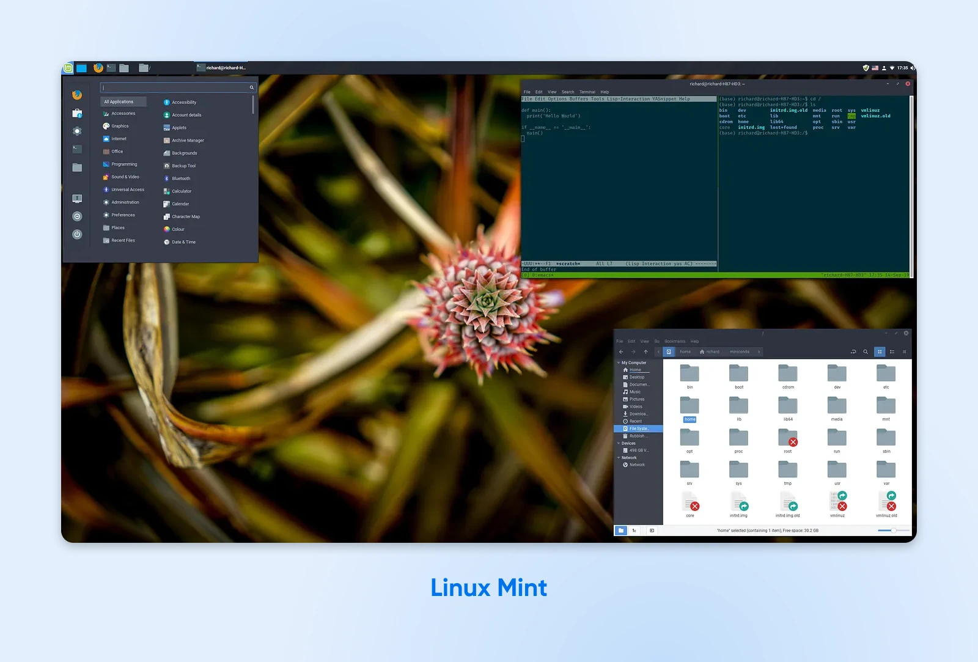
Task: Click the Up arrow in the file manager
Action: point(645,352)
